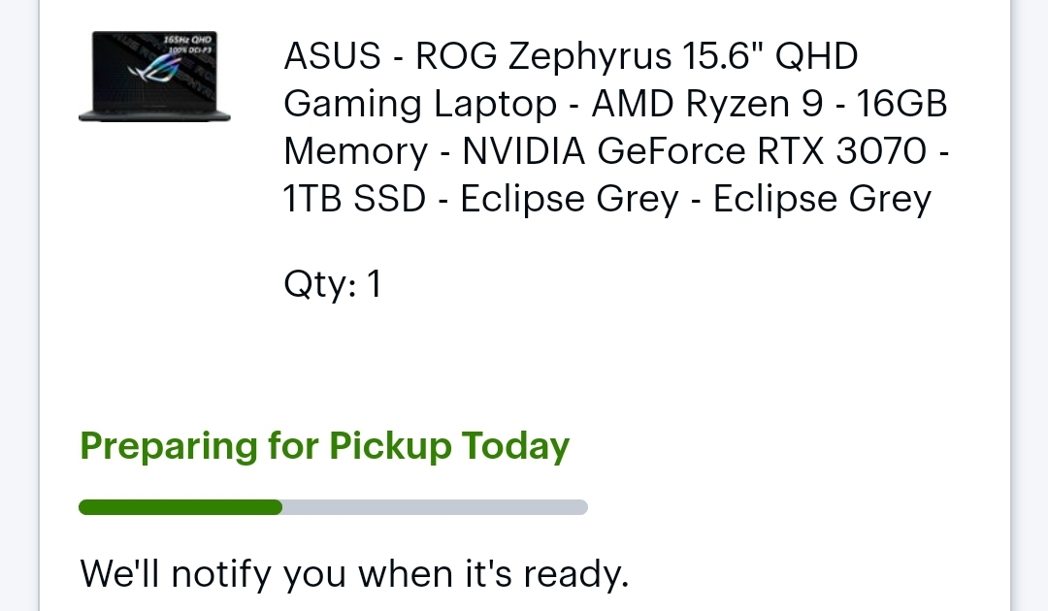This screenshot has height=611, width=1048.
Task: Open the ASUS ROG Zephyrus title link
Action: click(x=616, y=127)
